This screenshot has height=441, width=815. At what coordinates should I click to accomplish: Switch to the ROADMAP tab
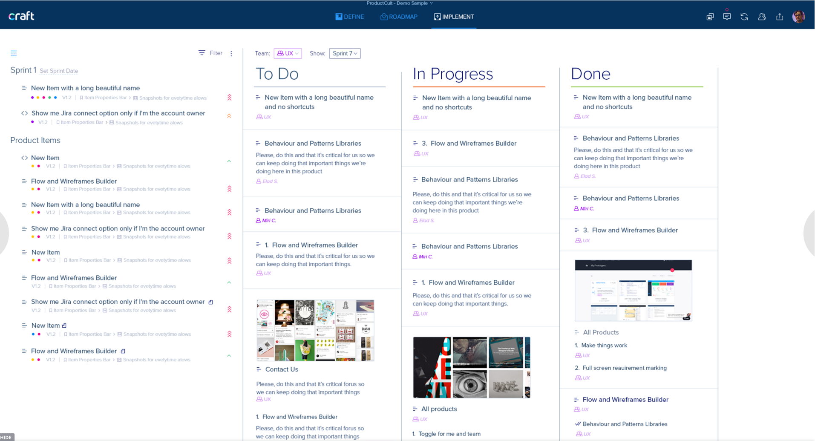pyautogui.click(x=399, y=17)
